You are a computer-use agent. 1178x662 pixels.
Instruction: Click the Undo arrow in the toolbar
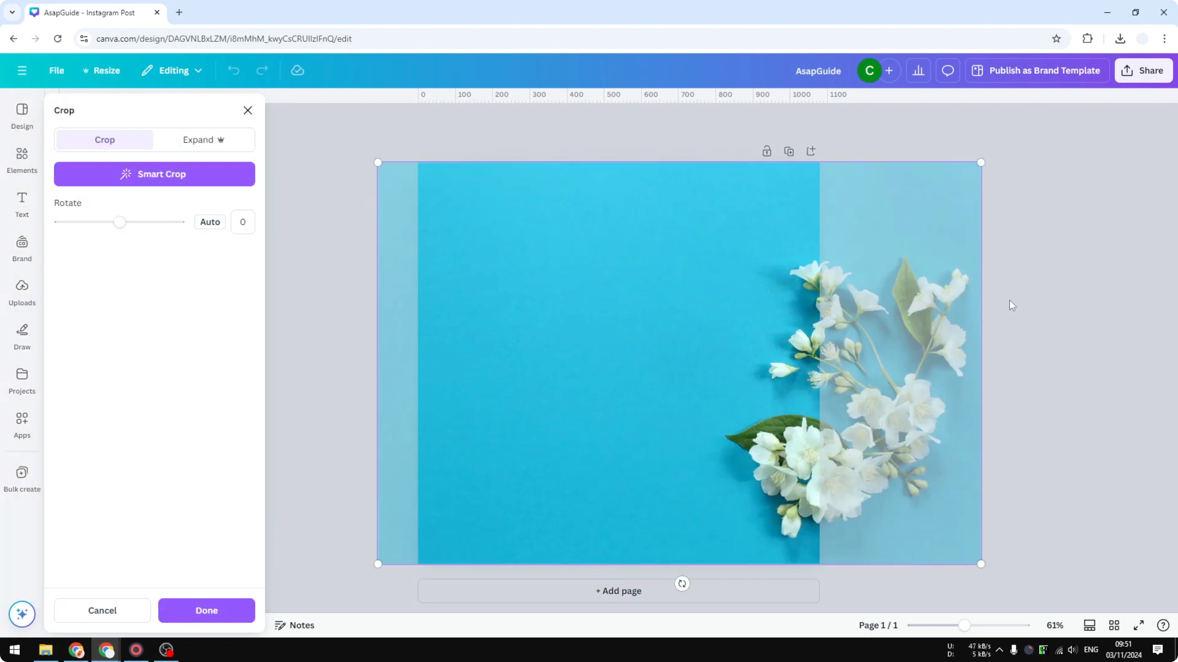click(x=233, y=70)
